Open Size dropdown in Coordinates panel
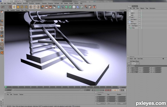167x107 pixels. click(x=111, y=103)
